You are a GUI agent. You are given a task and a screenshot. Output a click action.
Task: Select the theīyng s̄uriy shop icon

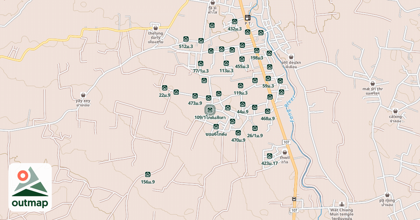(x=155, y=28)
